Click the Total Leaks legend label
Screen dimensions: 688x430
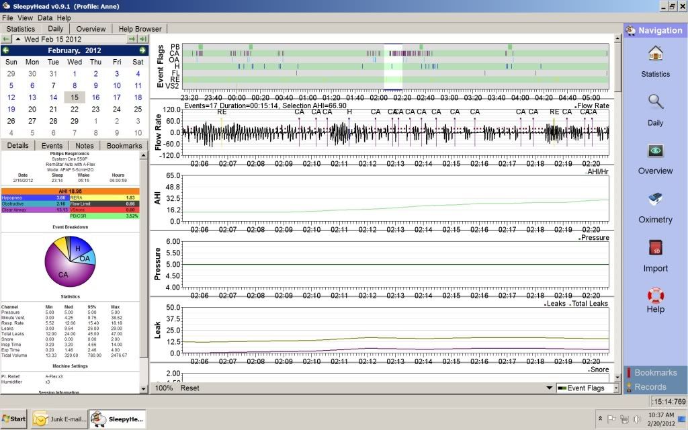[x=589, y=304]
